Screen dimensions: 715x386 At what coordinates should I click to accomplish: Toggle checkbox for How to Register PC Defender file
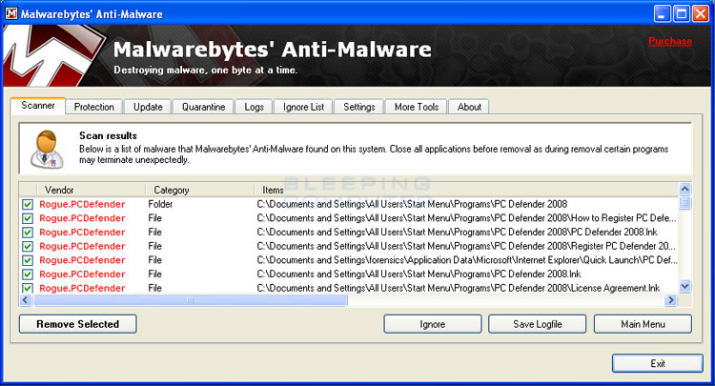point(28,218)
